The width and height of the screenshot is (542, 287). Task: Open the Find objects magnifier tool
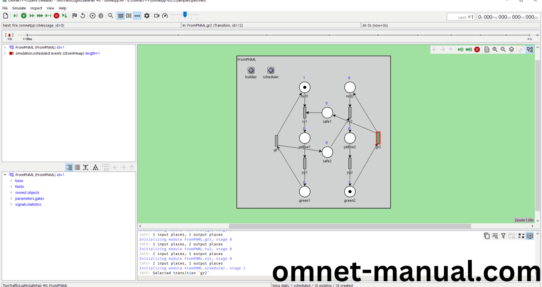110,16
